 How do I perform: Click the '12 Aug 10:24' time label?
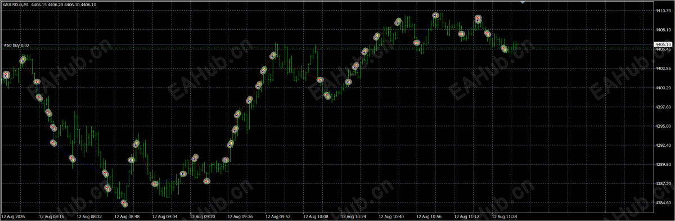(354, 216)
